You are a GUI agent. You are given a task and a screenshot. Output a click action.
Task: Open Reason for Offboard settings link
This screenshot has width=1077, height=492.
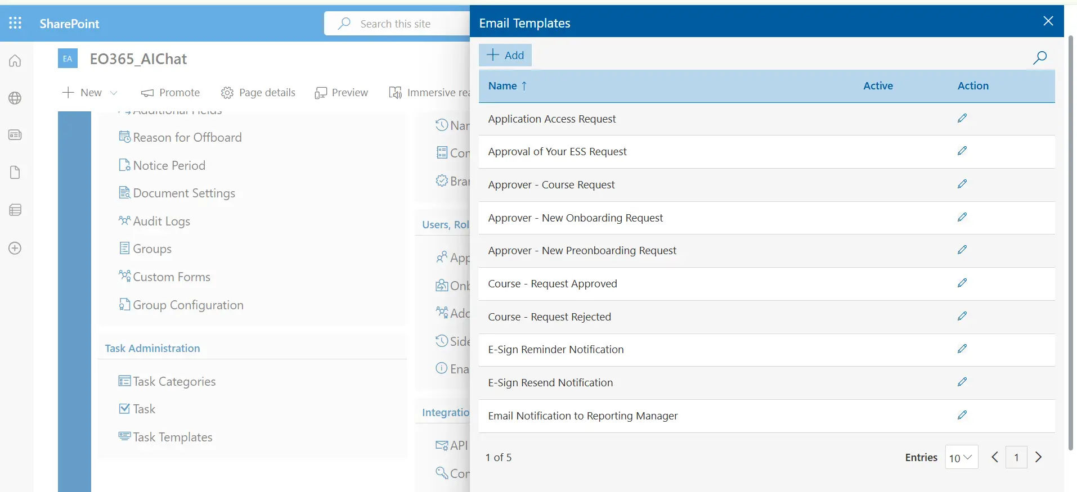(x=180, y=137)
